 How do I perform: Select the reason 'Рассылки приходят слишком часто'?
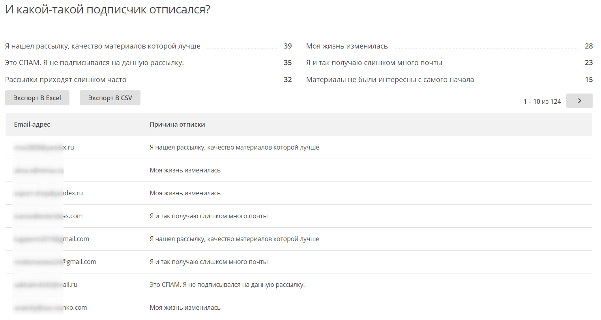pos(148,80)
